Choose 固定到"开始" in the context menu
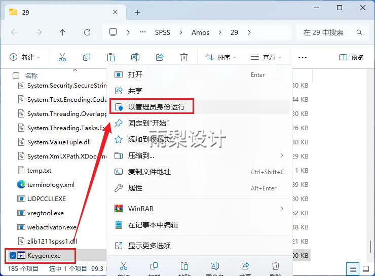 click(200, 123)
